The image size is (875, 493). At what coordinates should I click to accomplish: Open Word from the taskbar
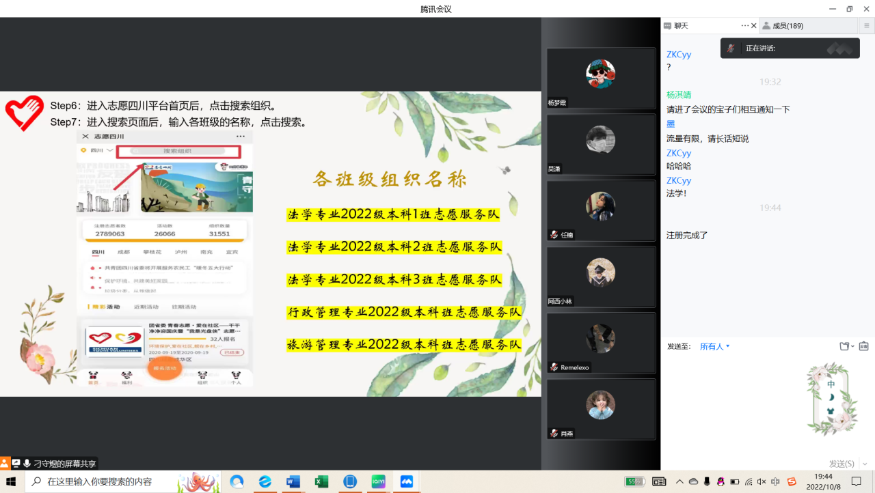(x=293, y=481)
